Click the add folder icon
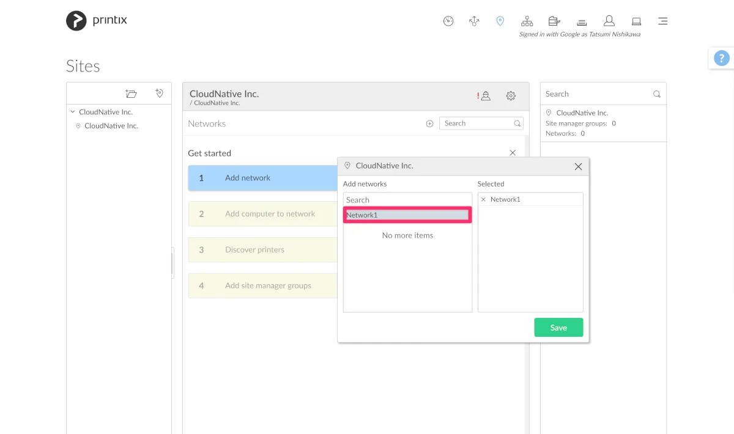Viewport: 734px width, 434px height. pyautogui.click(x=131, y=94)
